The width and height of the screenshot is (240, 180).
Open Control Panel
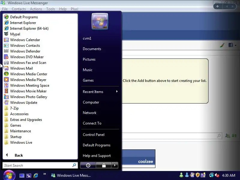click(94, 134)
